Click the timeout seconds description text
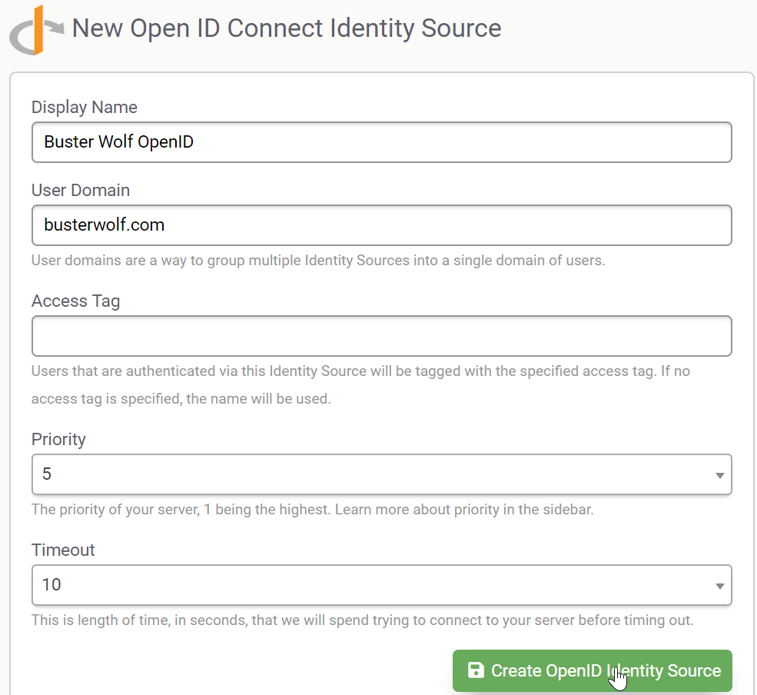 tap(362, 620)
